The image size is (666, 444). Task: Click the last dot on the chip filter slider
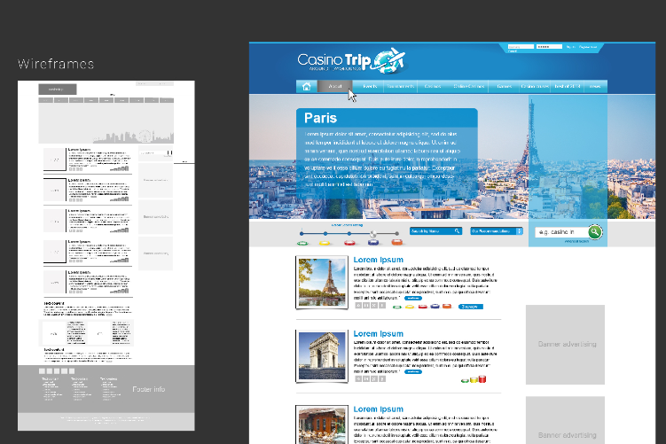coord(396,233)
